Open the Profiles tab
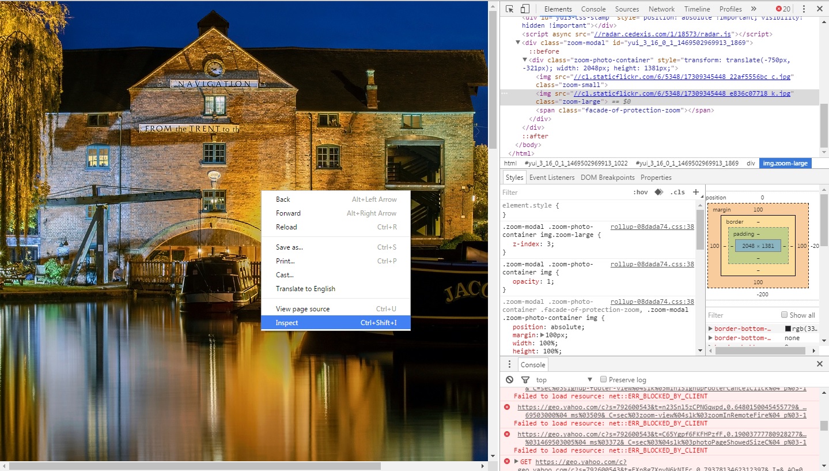Image resolution: width=829 pixels, height=471 pixels. pyautogui.click(x=730, y=9)
